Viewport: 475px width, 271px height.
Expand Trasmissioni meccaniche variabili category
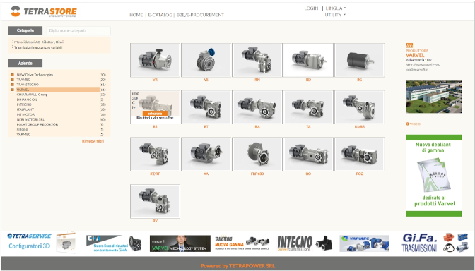37,47
